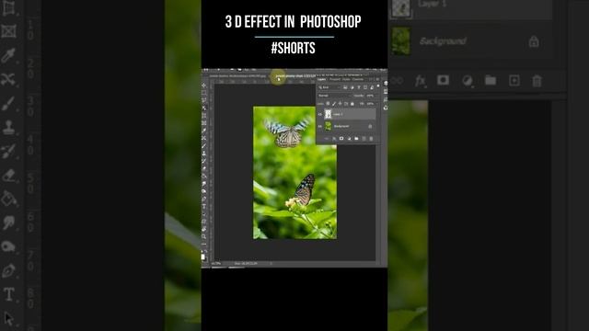This screenshot has height=331, width=589.
Task: Toggle layer filtering switch in small Layers panel
Action: coord(378,86)
